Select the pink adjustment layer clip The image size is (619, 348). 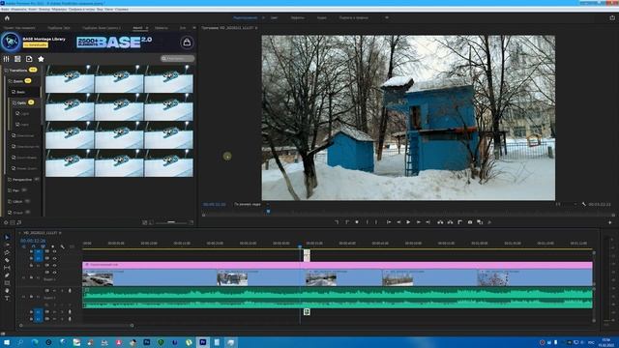click(338, 265)
